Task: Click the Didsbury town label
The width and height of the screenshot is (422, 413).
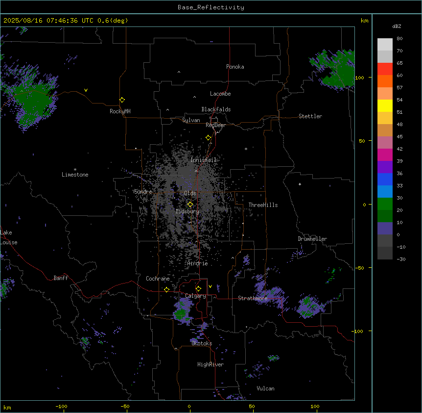Action: [188, 211]
